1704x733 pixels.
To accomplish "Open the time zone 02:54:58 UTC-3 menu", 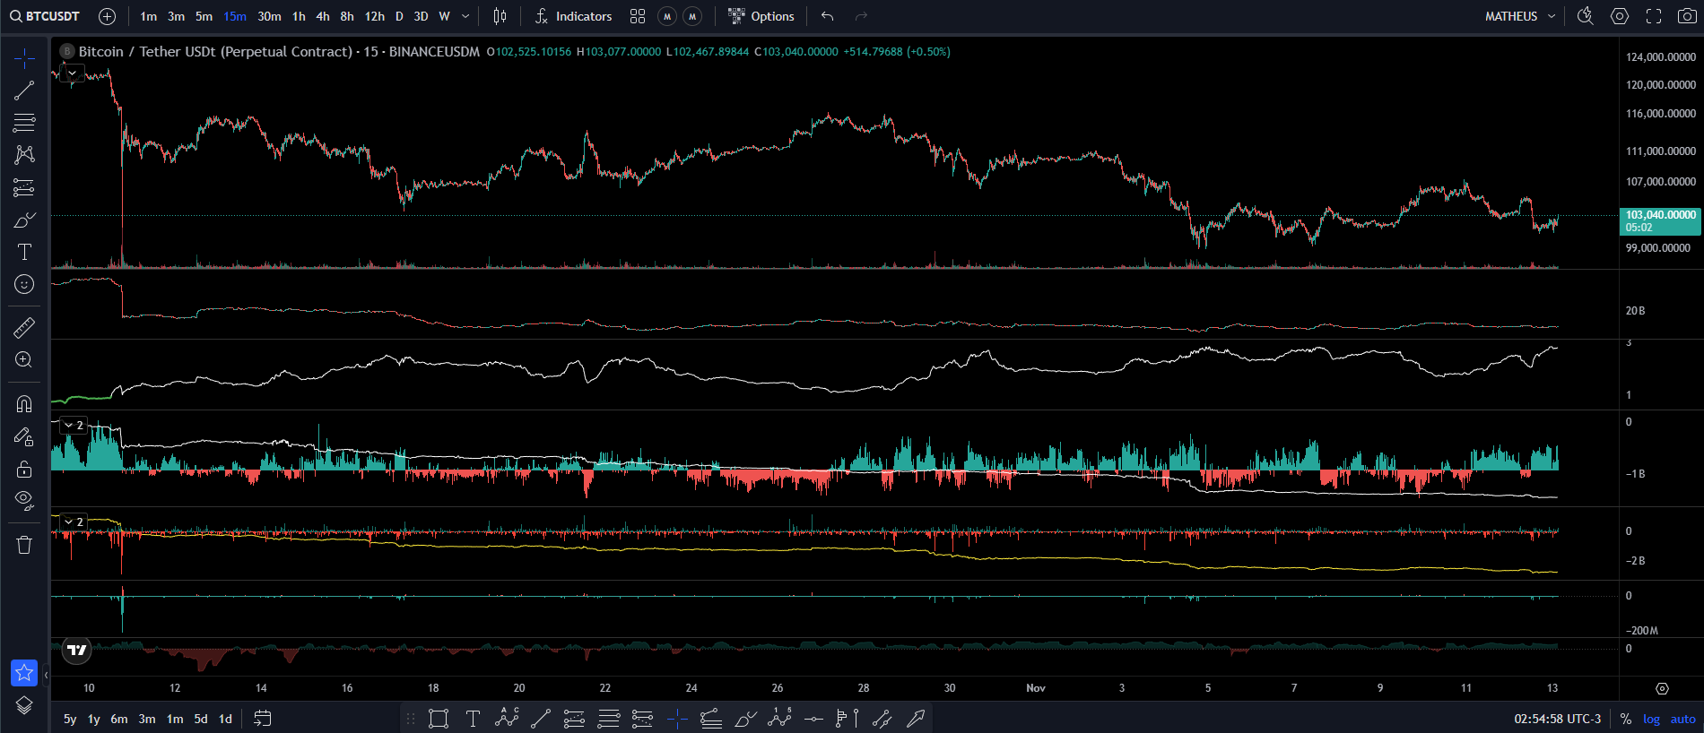I will click(x=1558, y=719).
